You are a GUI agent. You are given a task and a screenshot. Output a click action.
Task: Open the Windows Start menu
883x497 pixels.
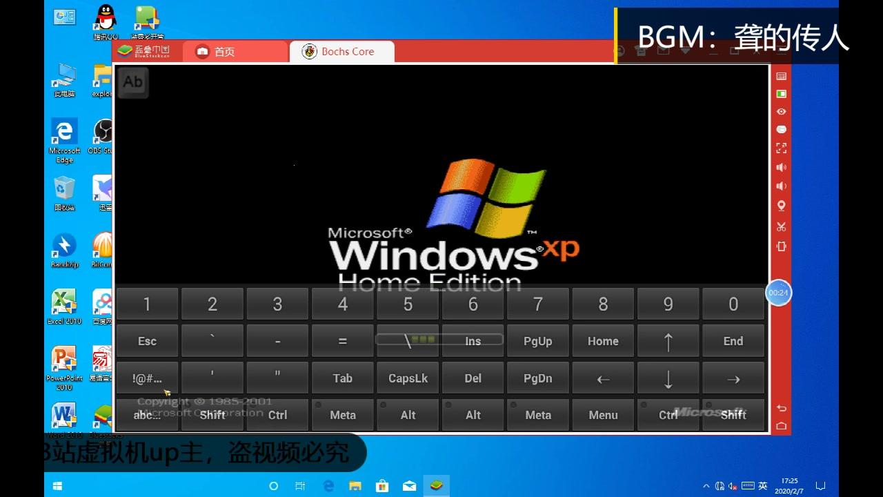(57, 486)
